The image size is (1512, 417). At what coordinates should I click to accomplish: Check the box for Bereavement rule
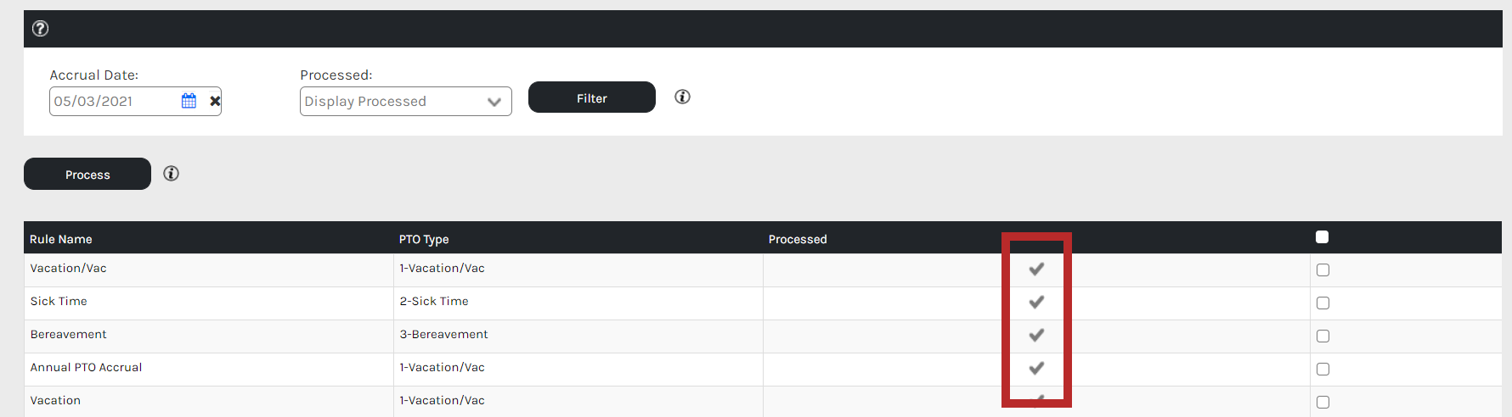point(1323,336)
